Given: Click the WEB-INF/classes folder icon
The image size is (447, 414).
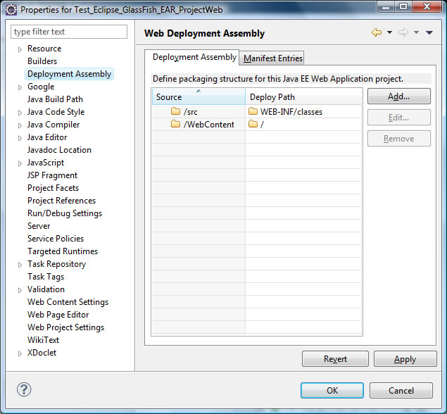Looking at the screenshot, I should [x=253, y=111].
